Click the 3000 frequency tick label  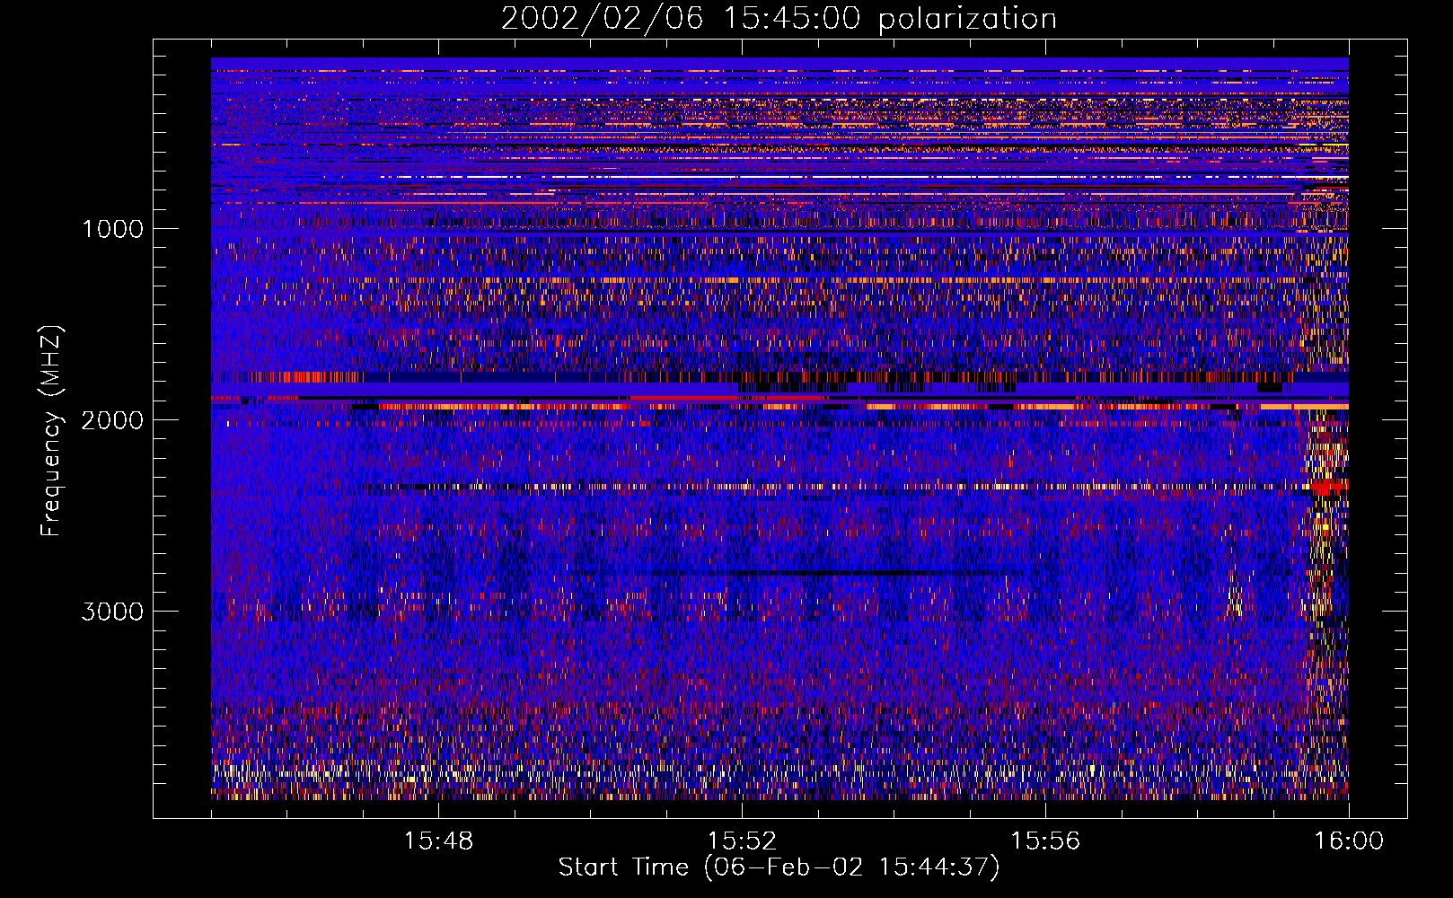point(113,612)
